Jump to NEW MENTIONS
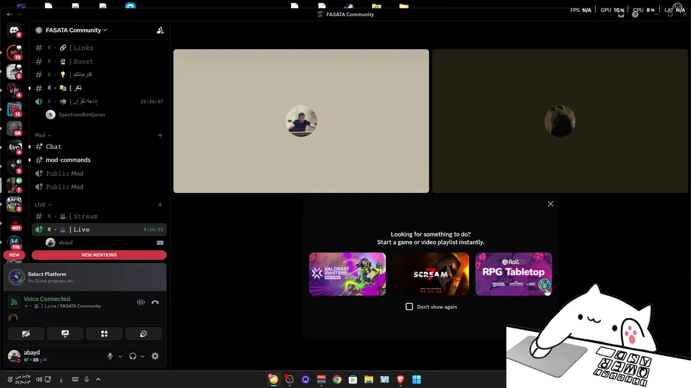The height and width of the screenshot is (388, 691). click(x=99, y=255)
